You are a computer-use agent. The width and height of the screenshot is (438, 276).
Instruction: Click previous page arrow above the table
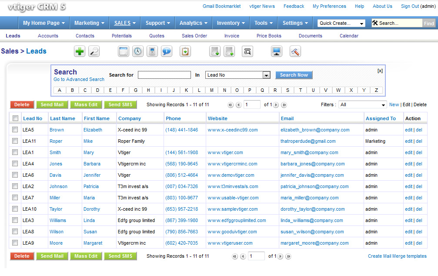(x=238, y=105)
